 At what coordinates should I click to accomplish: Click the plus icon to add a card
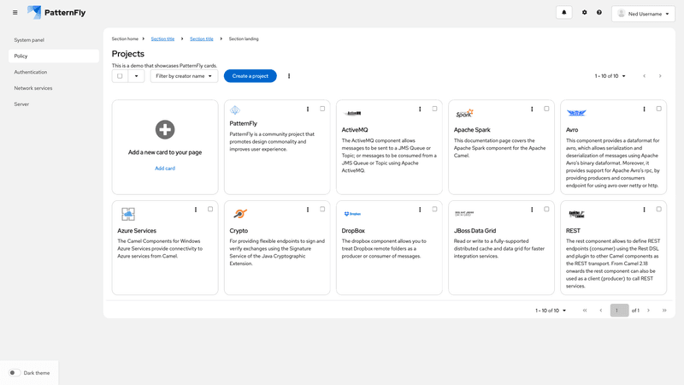[x=165, y=129]
